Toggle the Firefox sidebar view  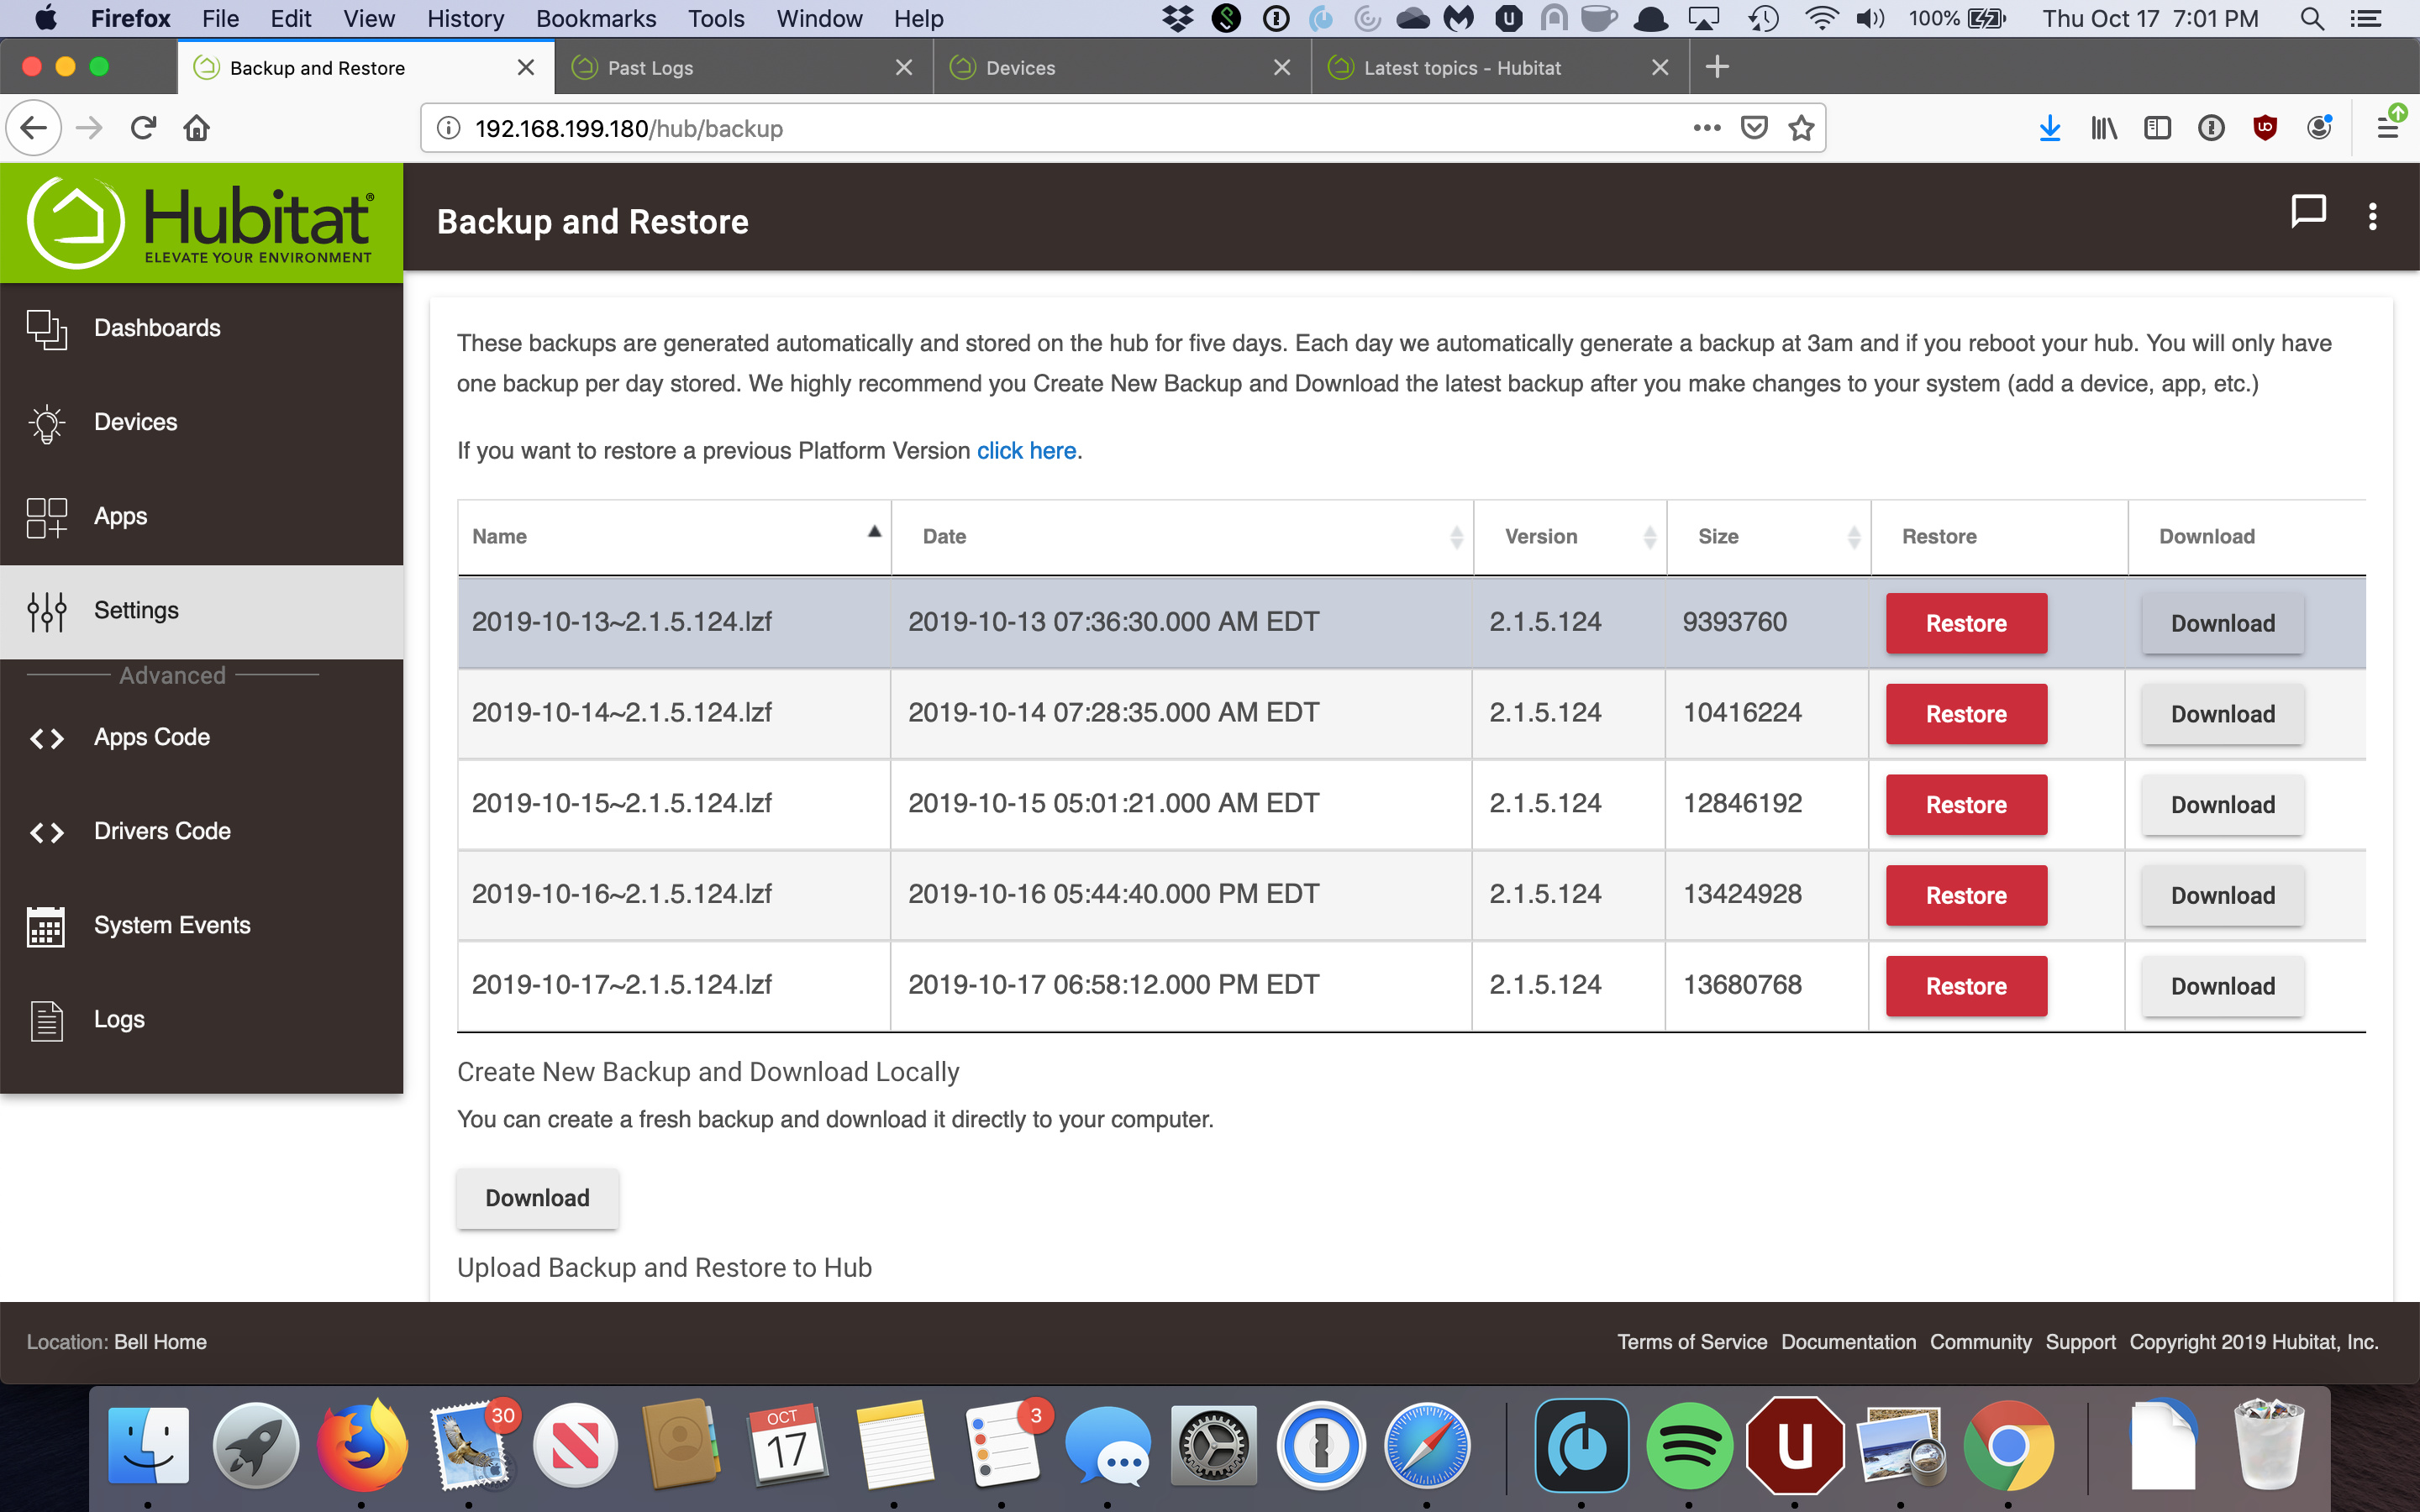click(2157, 128)
